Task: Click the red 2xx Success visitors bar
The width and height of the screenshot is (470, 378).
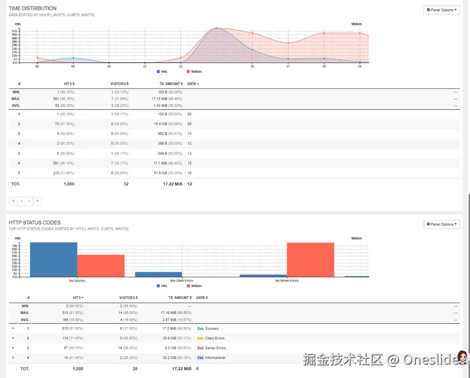Action: (101, 266)
